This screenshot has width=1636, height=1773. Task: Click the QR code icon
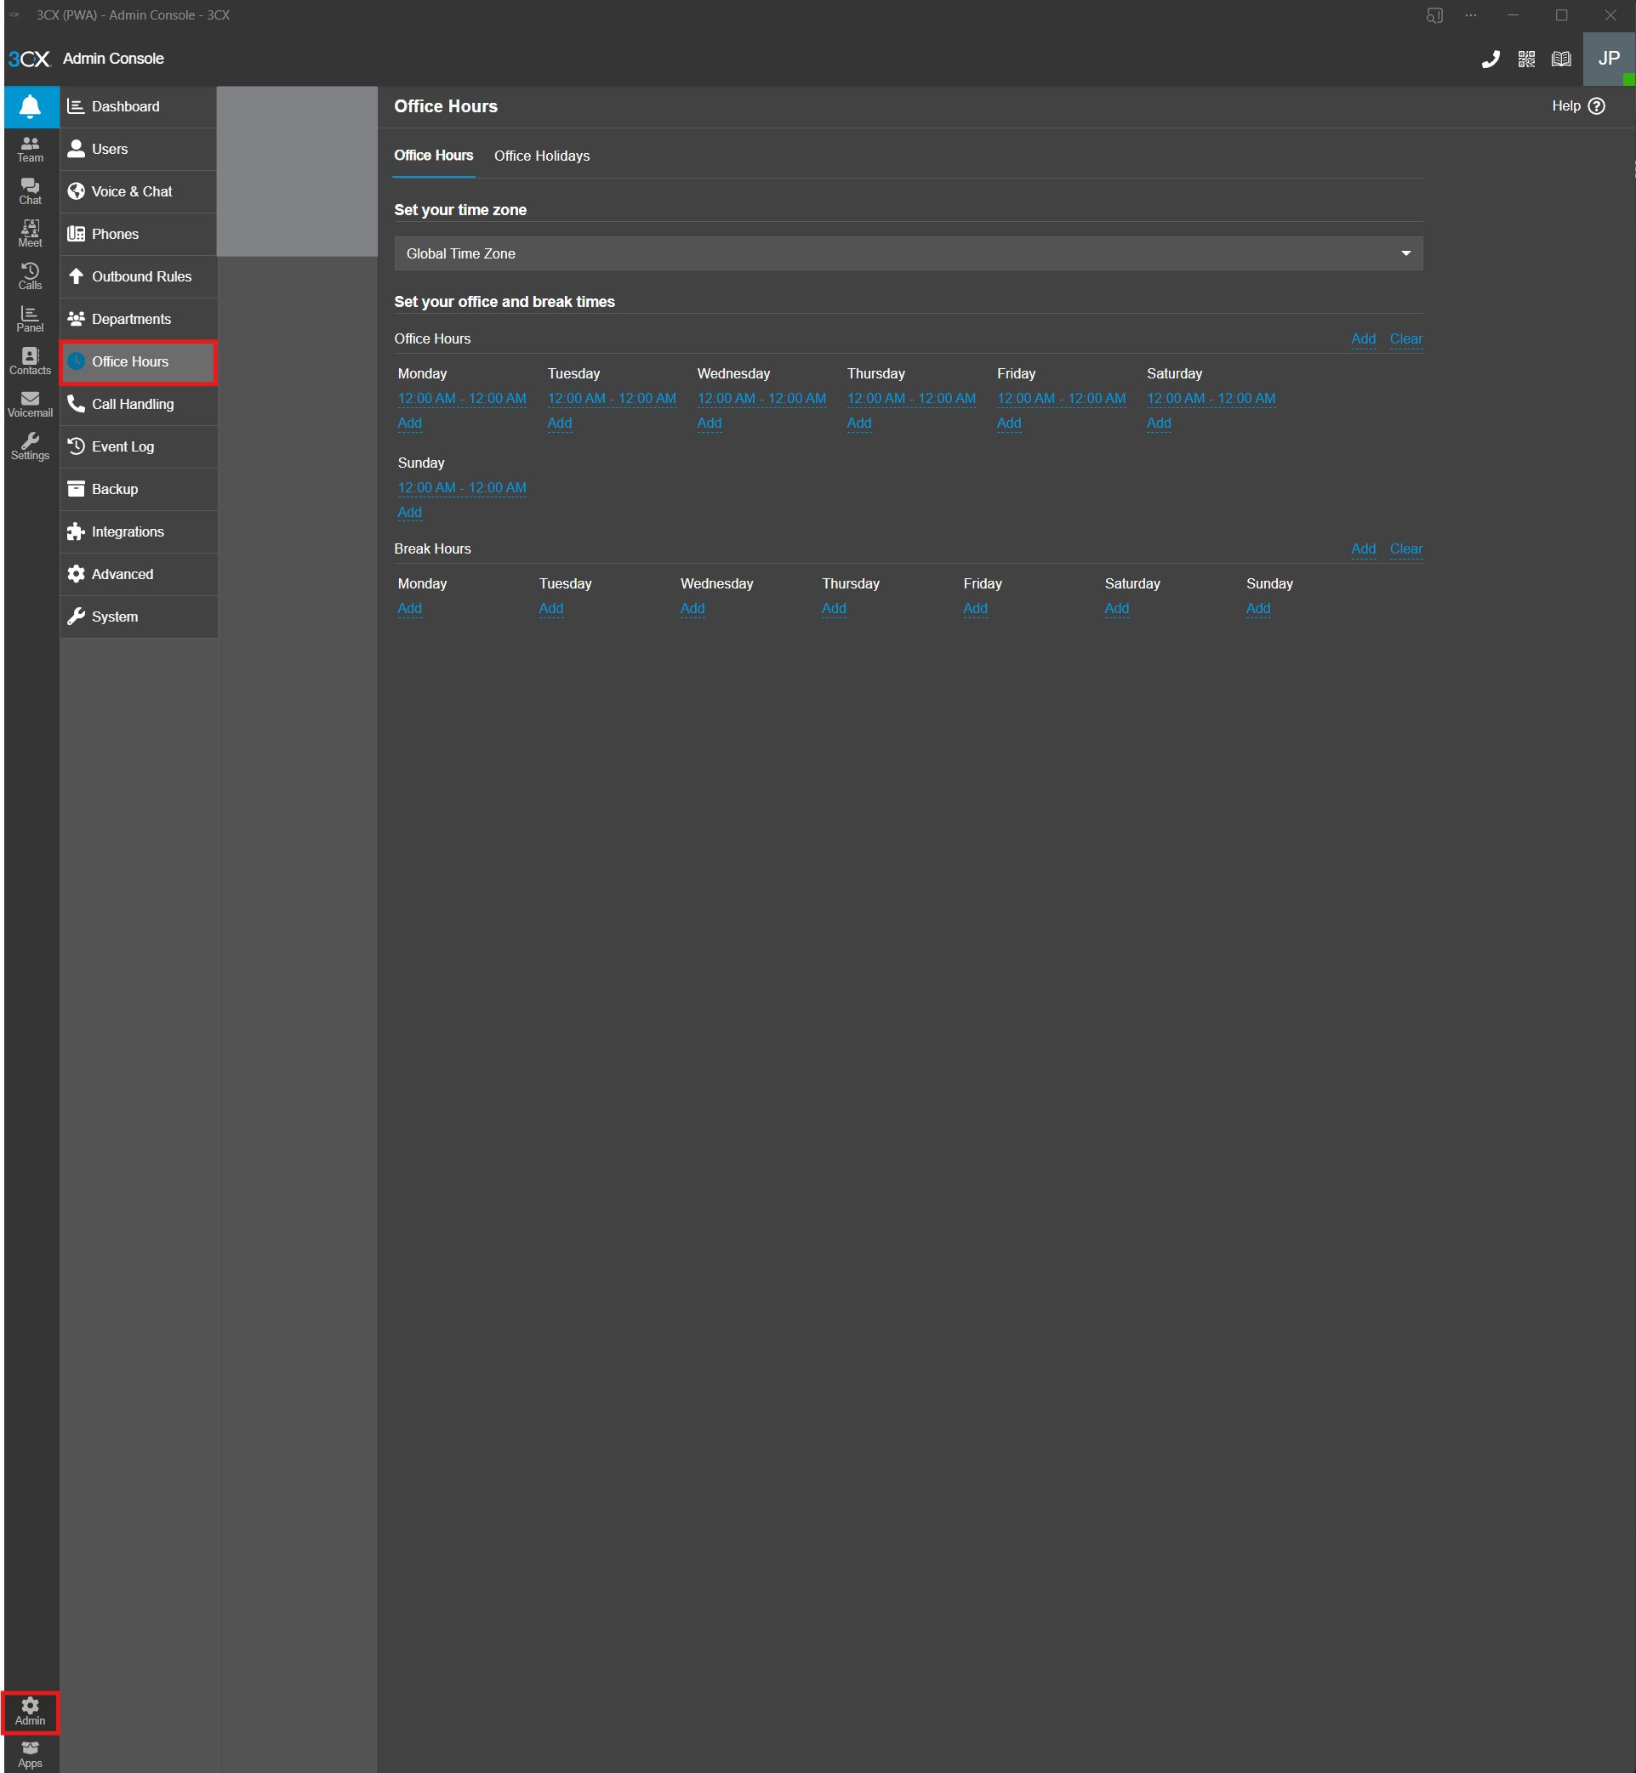(1526, 60)
